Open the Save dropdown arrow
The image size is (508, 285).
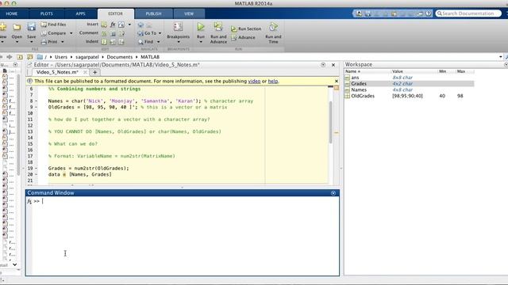click(x=32, y=42)
